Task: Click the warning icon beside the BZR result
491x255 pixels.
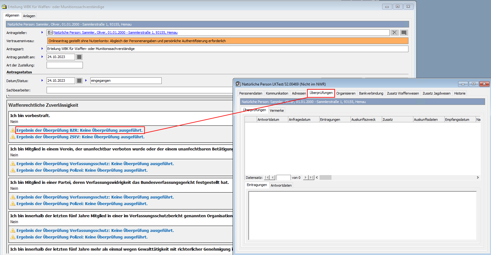Action: coord(13,130)
